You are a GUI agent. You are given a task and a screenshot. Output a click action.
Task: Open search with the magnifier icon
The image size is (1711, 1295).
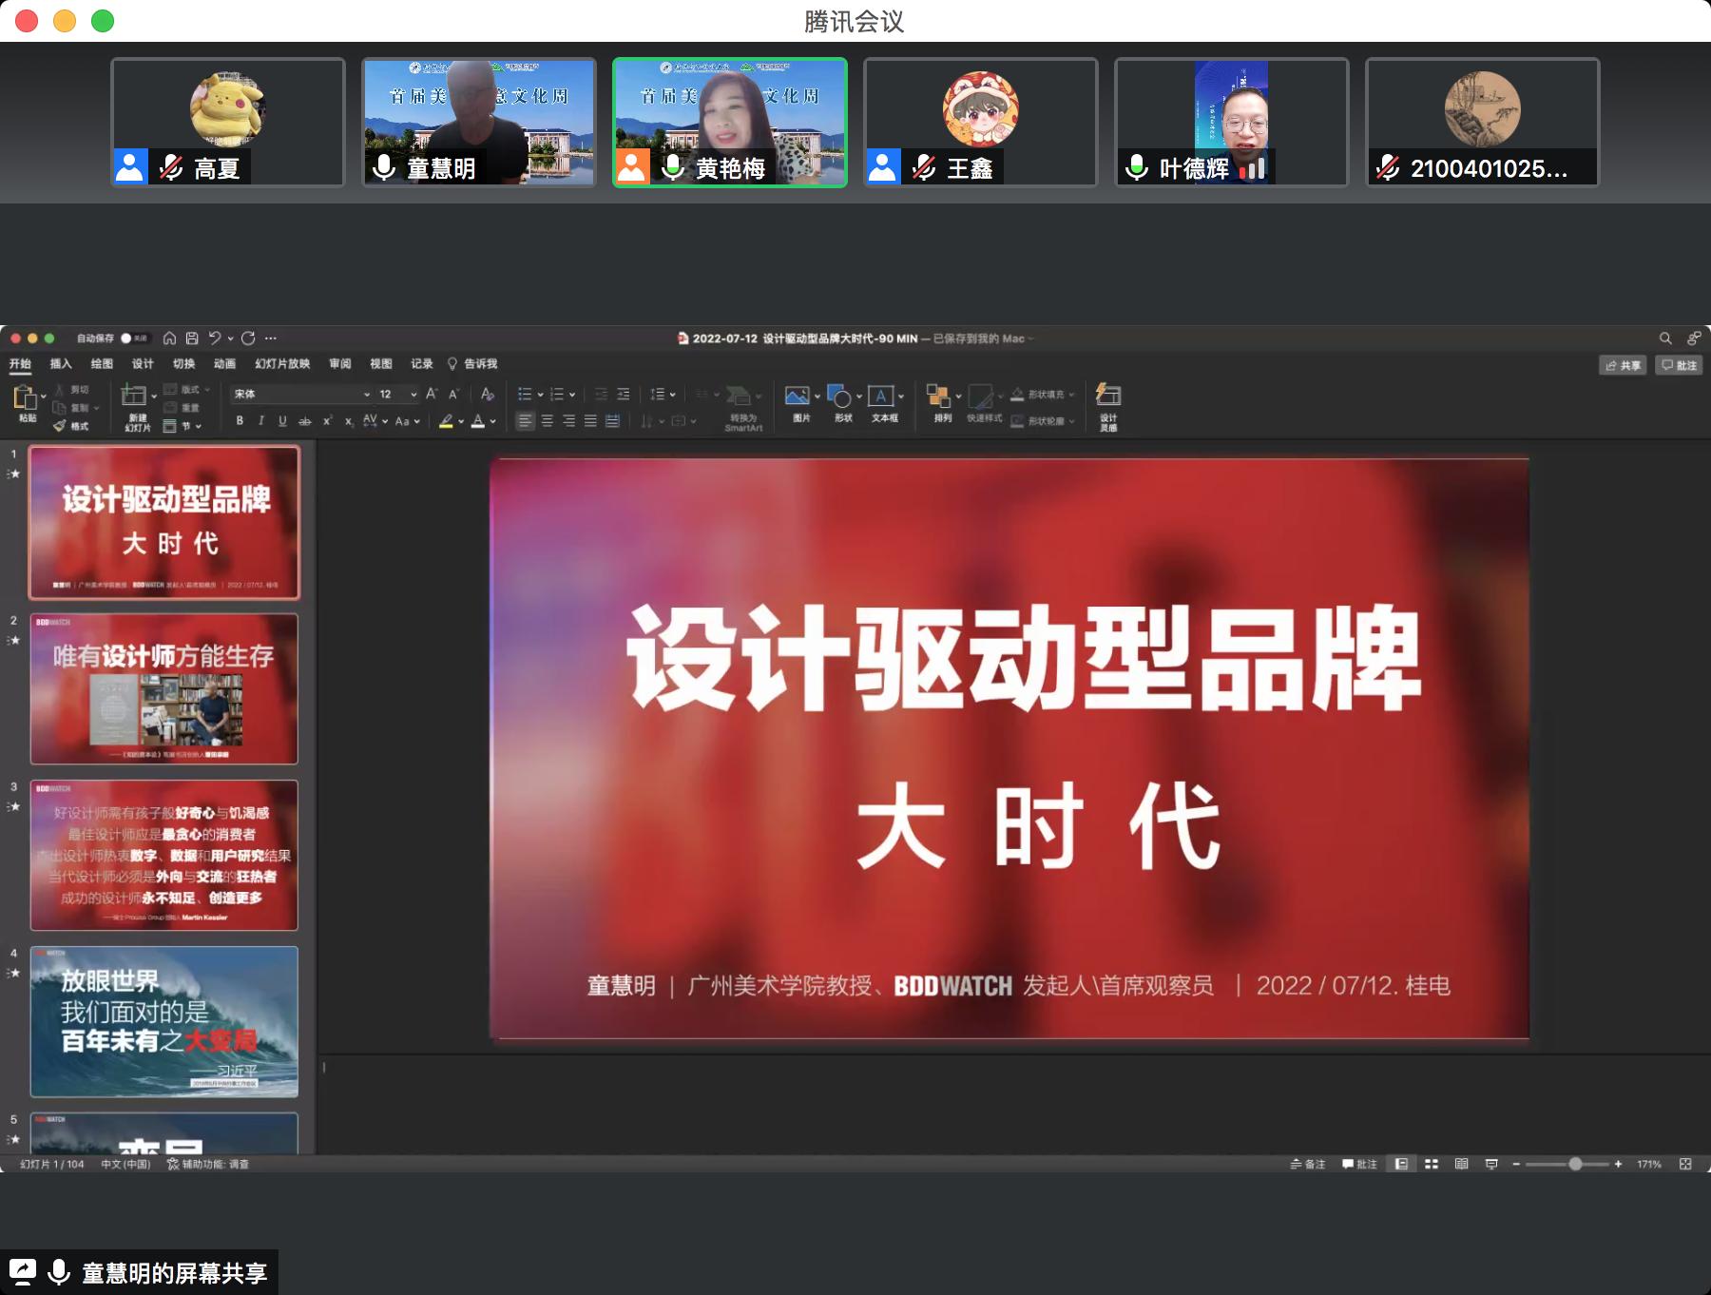pos(1665,338)
